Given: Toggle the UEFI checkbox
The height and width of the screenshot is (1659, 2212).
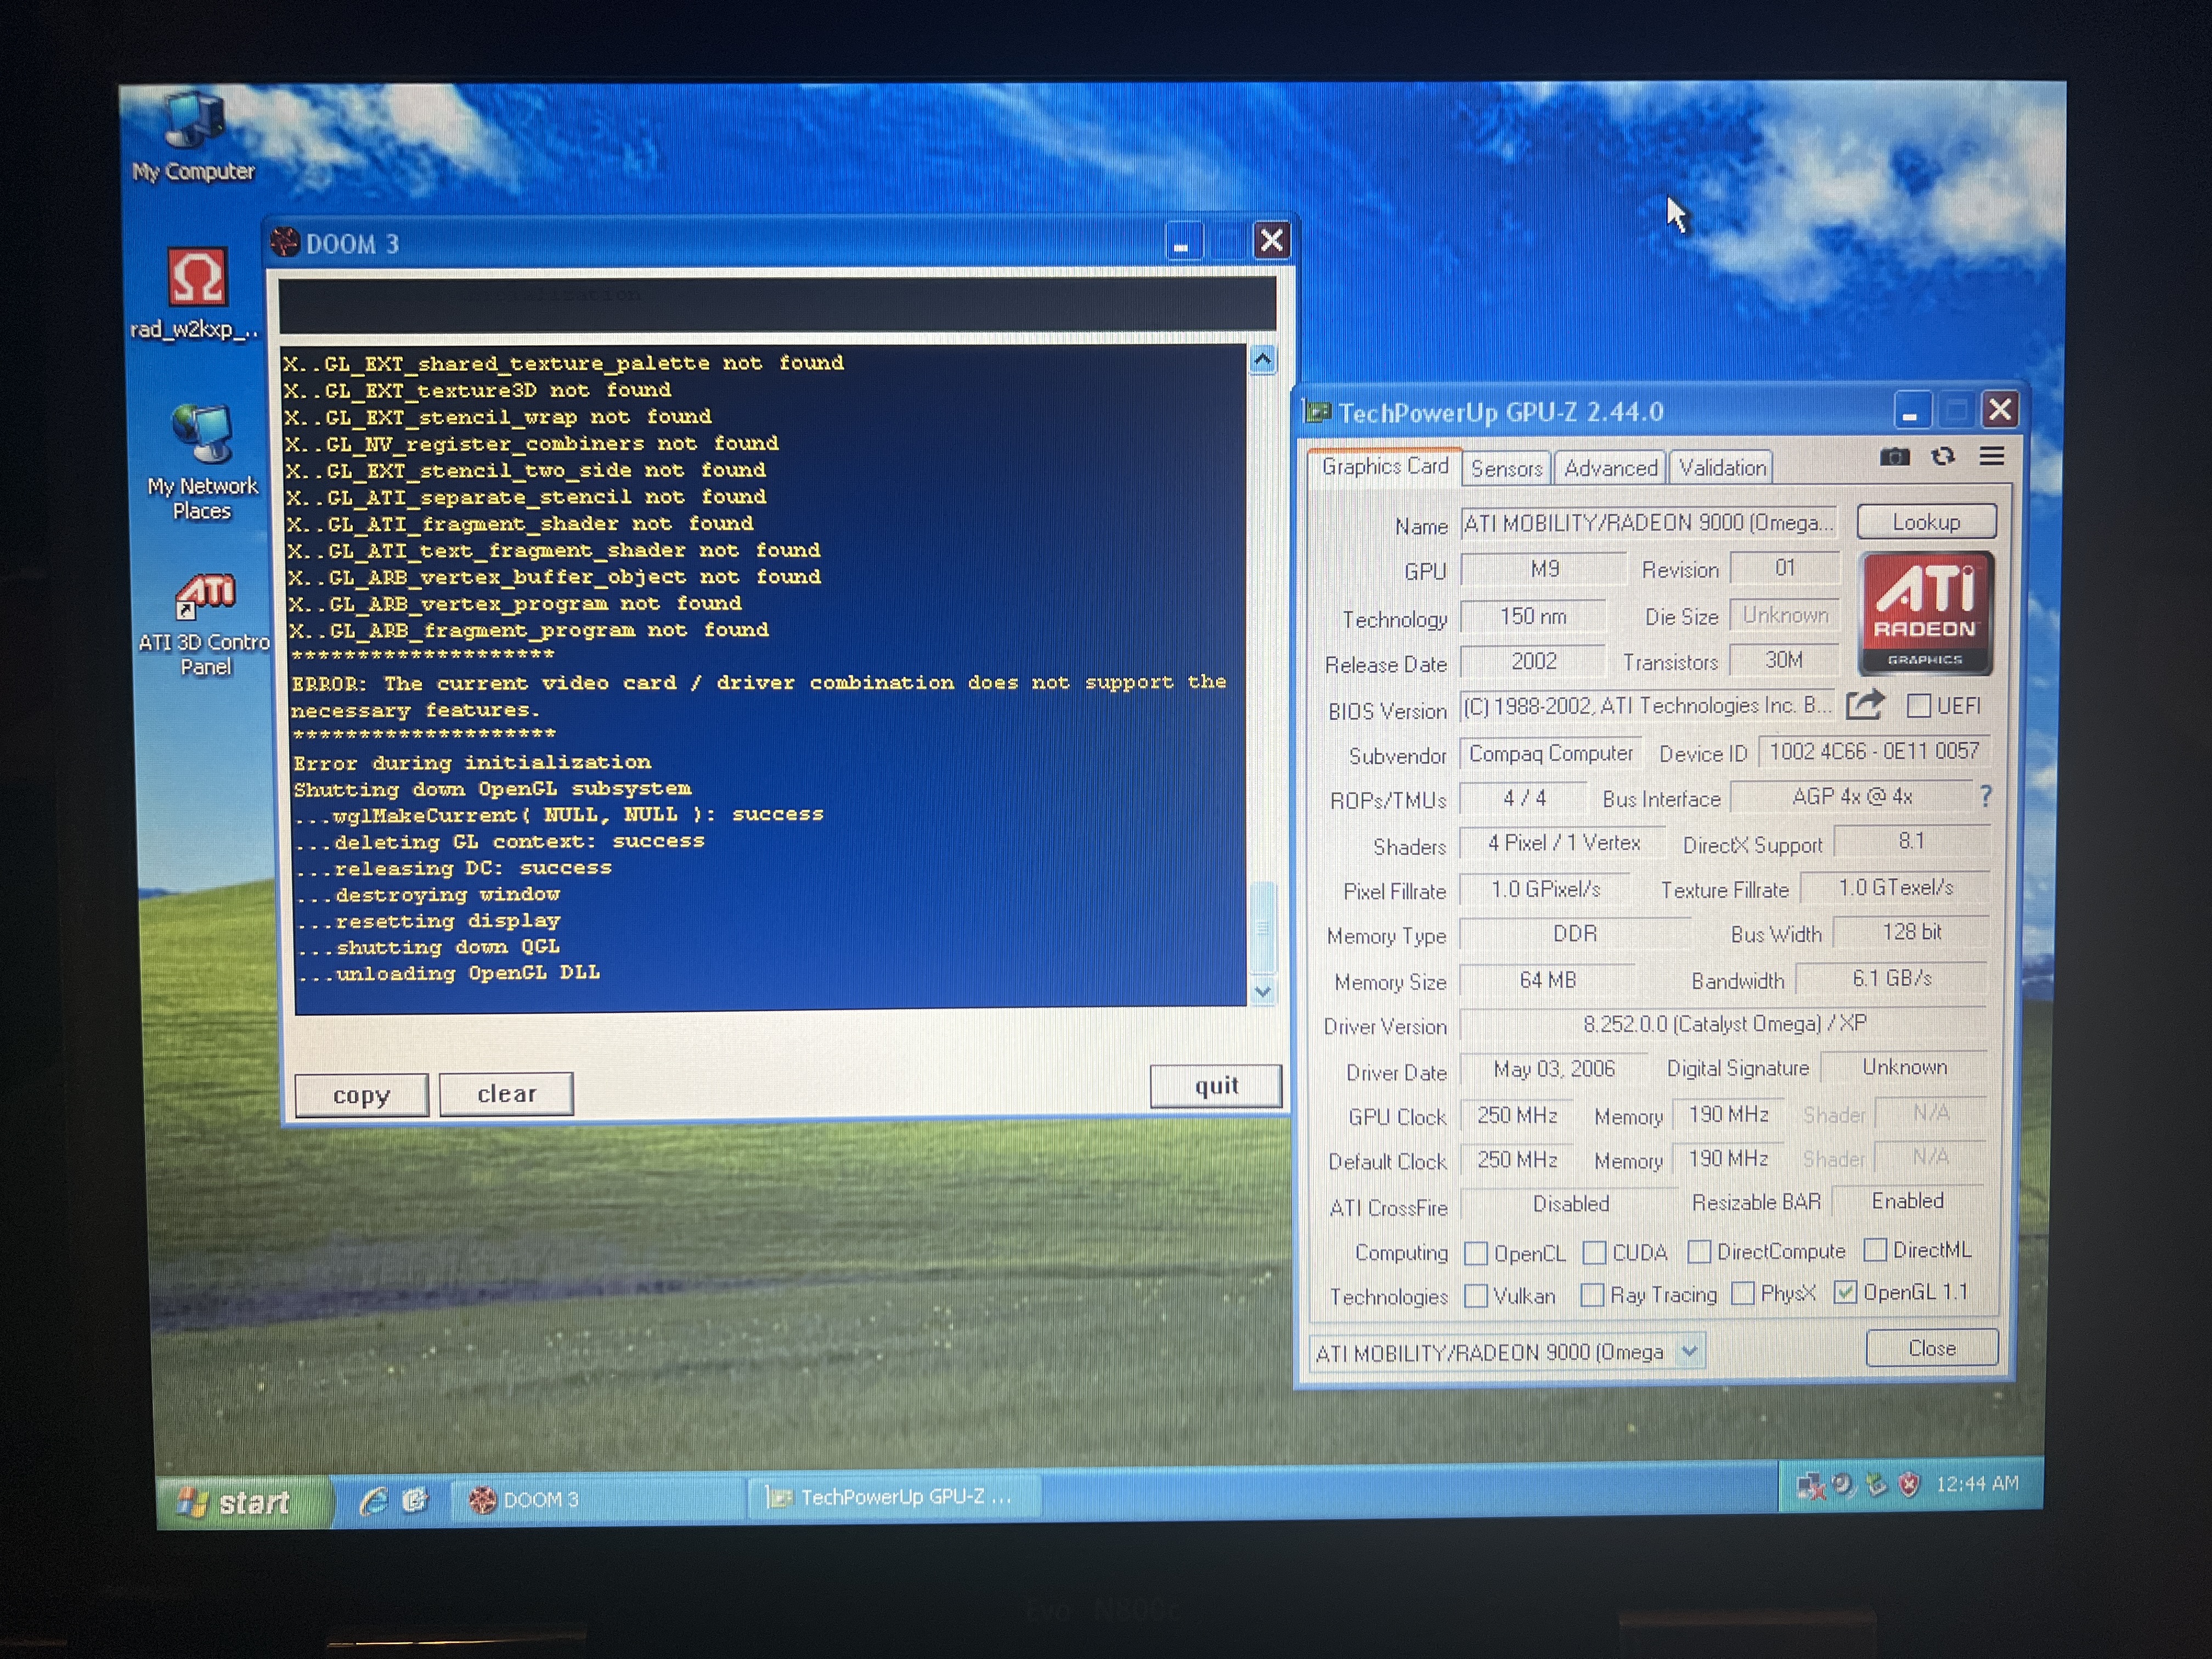Looking at the screenshot, I should point(1918,706).
